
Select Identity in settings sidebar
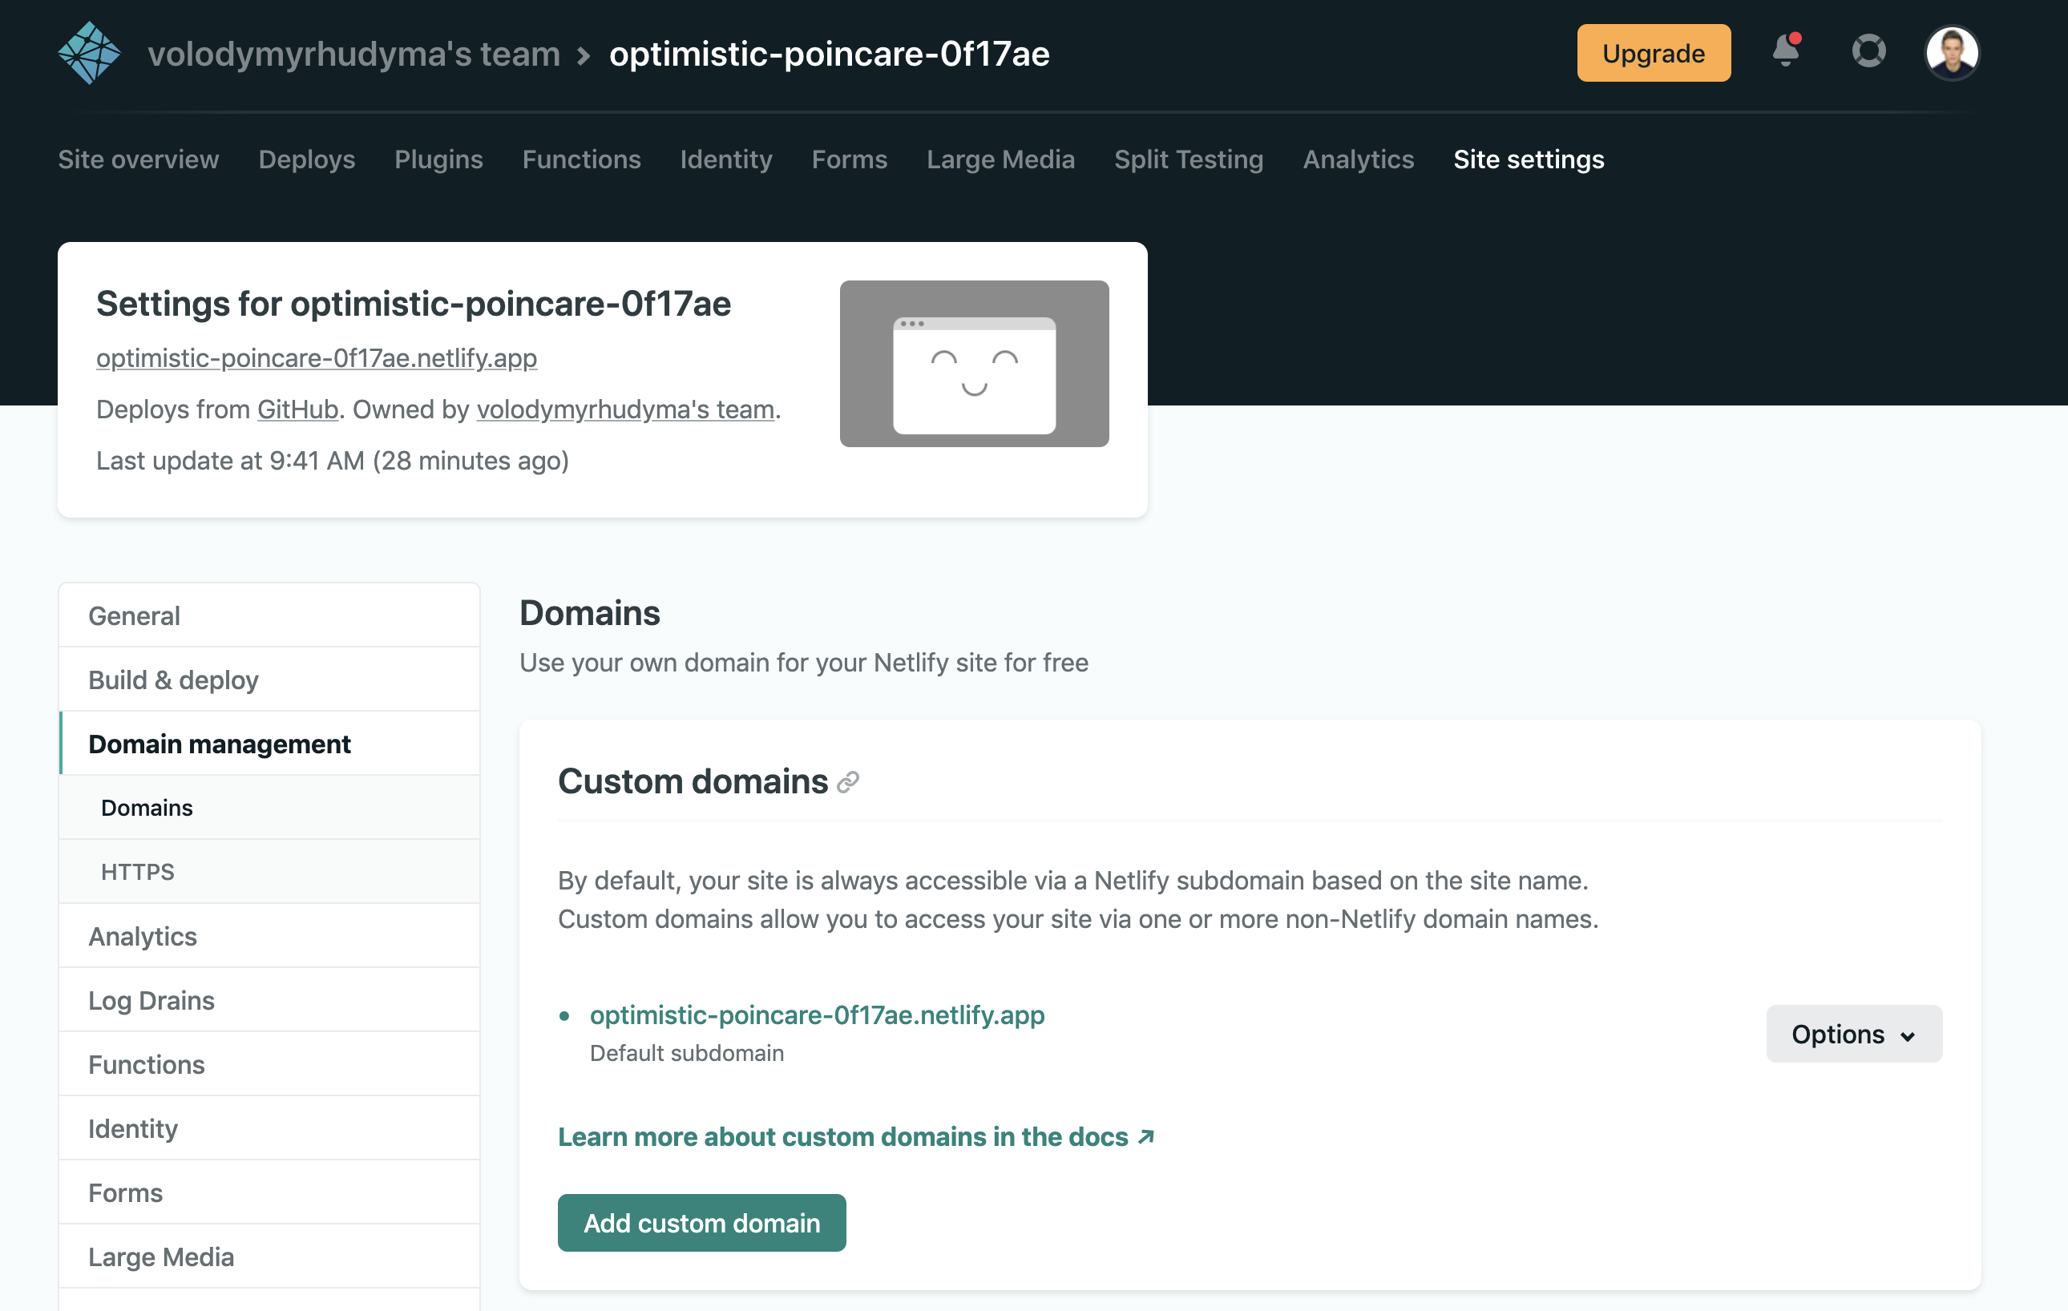[x=269, y=1128]
